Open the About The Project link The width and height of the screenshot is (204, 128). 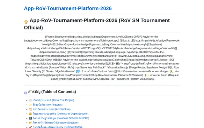pyautogui.click(x=53, y=100)
